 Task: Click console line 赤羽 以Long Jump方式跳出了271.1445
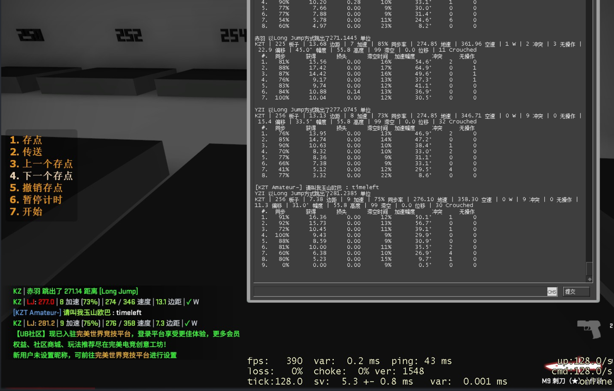tap(313, 38)
